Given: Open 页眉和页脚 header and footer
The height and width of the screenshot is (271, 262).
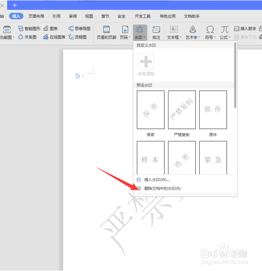Looking at the screenshot, I should point(107,32).
